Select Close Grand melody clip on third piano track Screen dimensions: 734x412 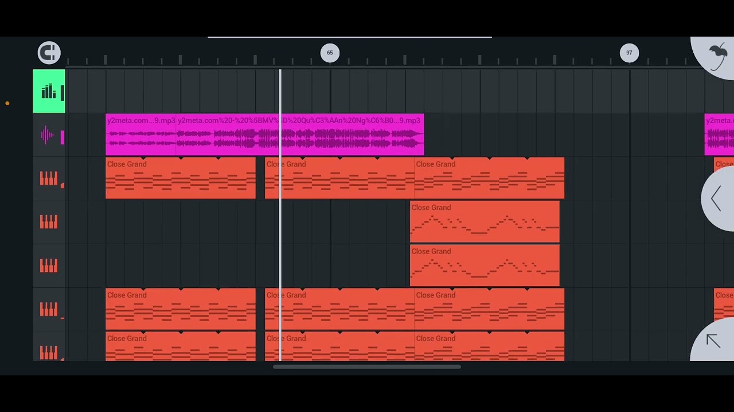coord(485,266)
